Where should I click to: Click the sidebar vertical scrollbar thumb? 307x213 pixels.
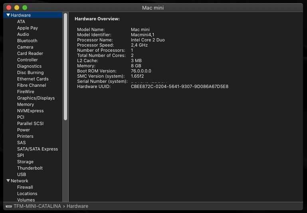tap(65, 66)
